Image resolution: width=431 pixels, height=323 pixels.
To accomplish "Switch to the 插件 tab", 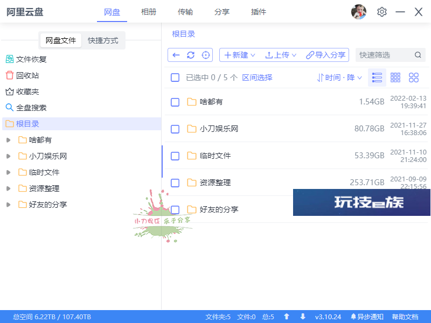I will click(x=259, y=12).
